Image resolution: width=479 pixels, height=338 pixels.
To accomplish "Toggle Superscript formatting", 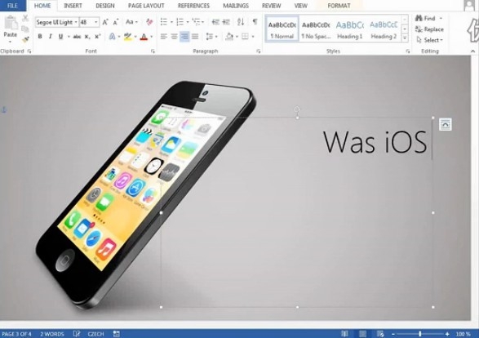I will pos(97,37).
